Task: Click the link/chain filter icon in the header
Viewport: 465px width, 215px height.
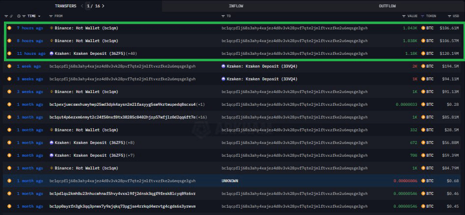Action: coord(11,16)
